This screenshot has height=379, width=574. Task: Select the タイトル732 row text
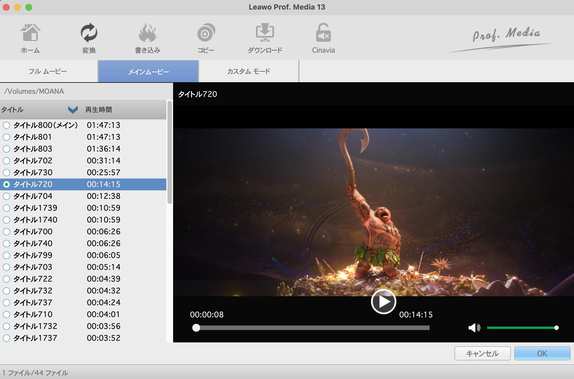tap(33, 291)
